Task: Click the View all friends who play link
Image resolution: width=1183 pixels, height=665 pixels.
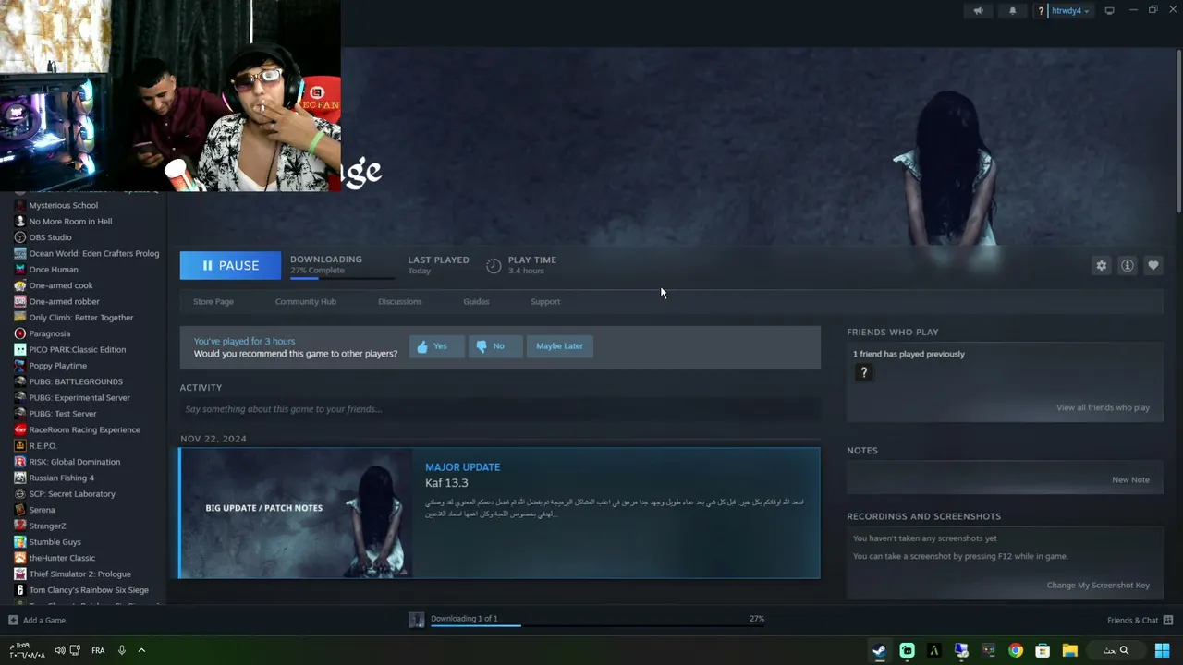Action: point(1103,407)
